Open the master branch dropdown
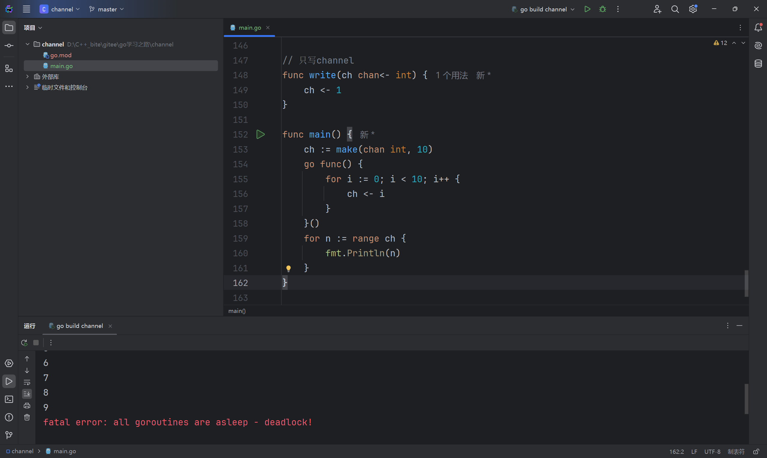 tap(106, 9)
